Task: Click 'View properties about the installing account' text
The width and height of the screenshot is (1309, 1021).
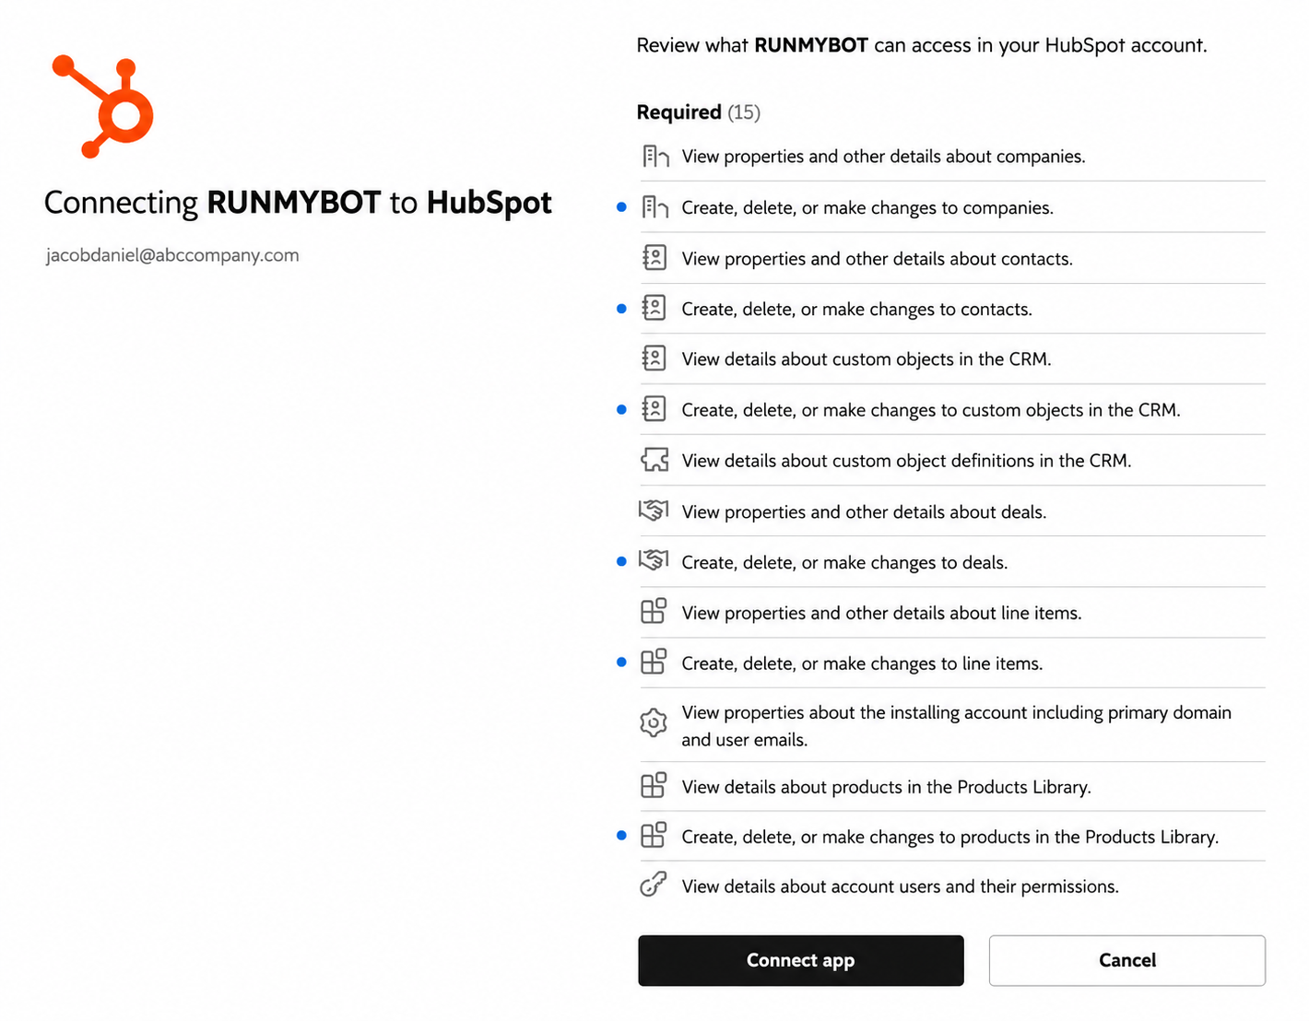Action: coord(957,726)
